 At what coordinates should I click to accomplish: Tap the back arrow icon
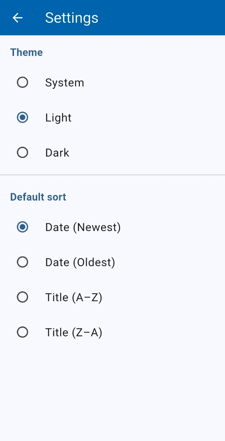pos(18,18)
